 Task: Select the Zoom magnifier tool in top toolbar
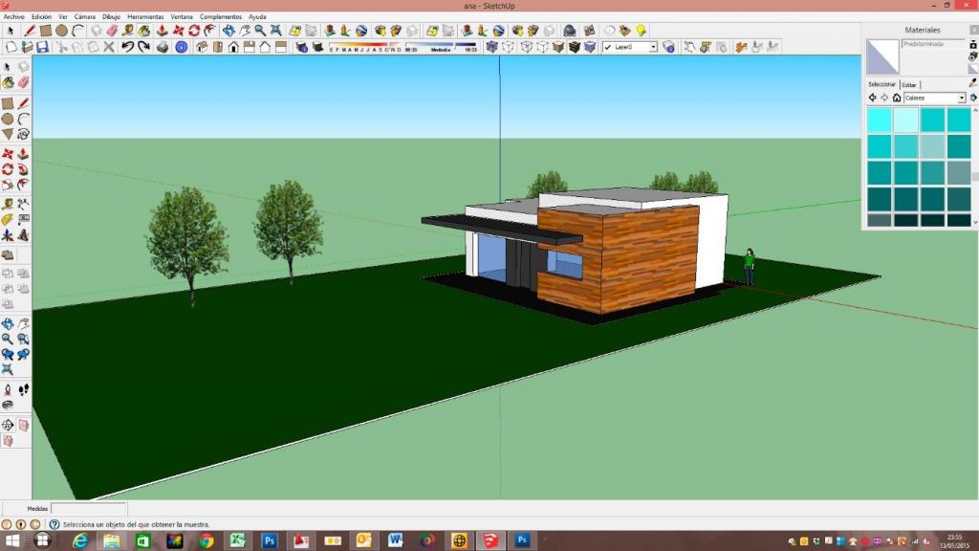click(x=260, y=31)
